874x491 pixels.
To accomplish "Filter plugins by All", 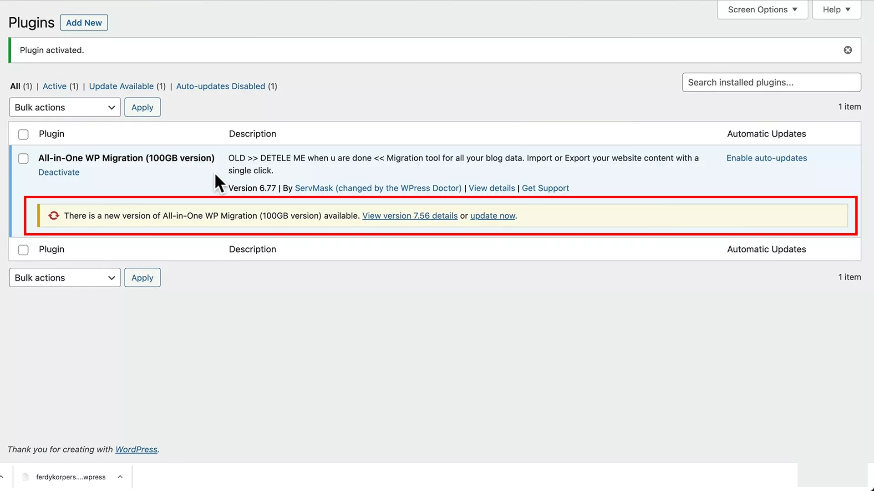I will pyautogui.click(x=15, y=86).
